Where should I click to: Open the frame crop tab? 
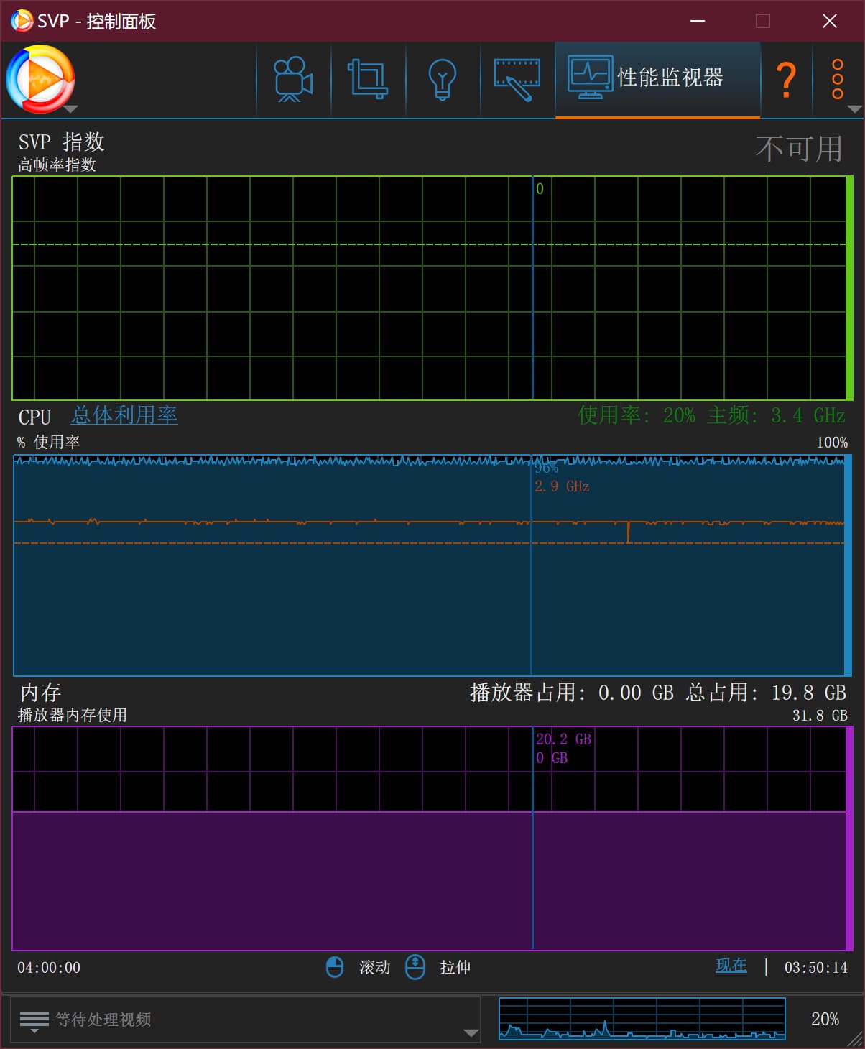pos(368,79)
